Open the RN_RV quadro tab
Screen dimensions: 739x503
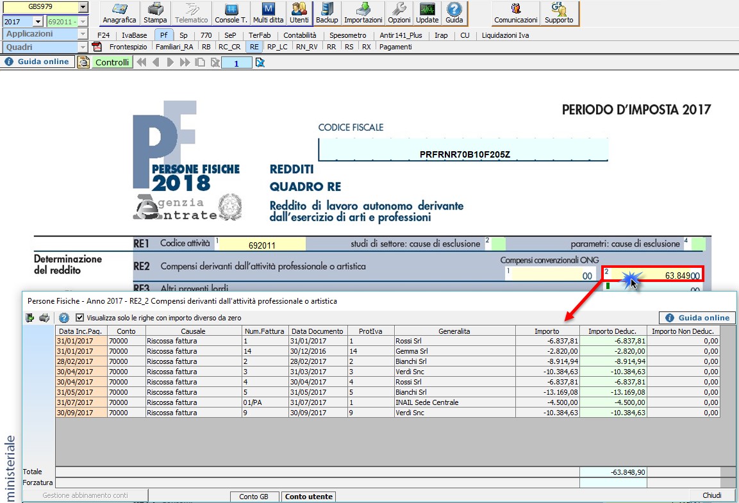[307, 47]
